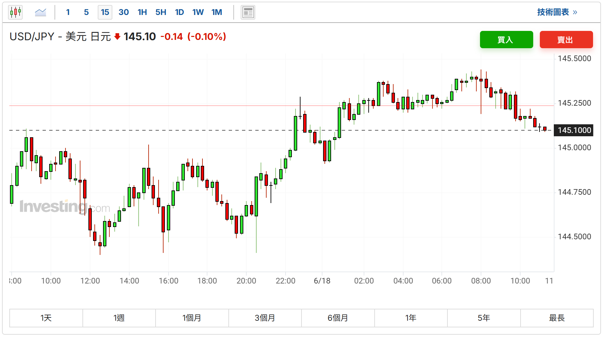This screenshot has height=340, width=604.
Task: Click the green 買入 button
Action: pos(506,40)
